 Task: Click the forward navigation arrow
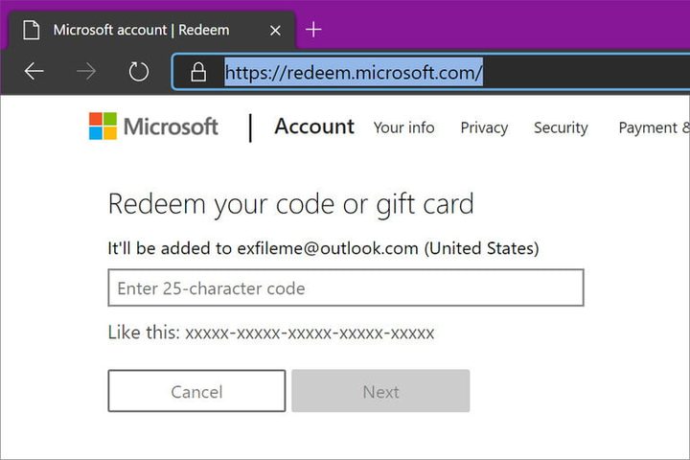click(86, 72)
